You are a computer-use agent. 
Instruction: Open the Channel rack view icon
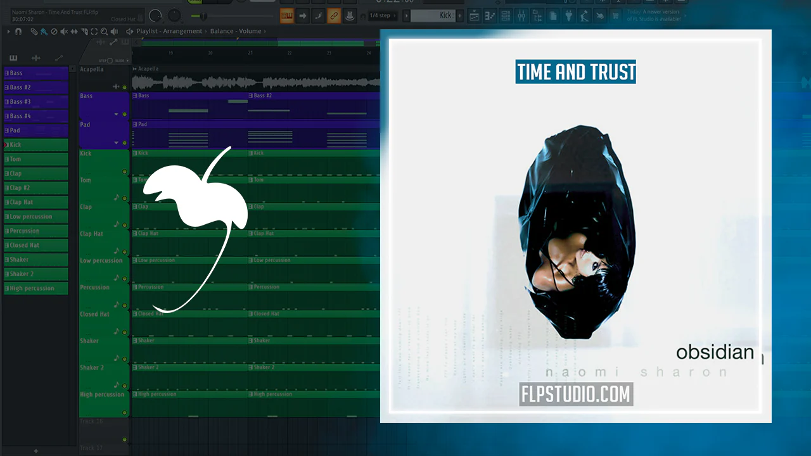506,16
